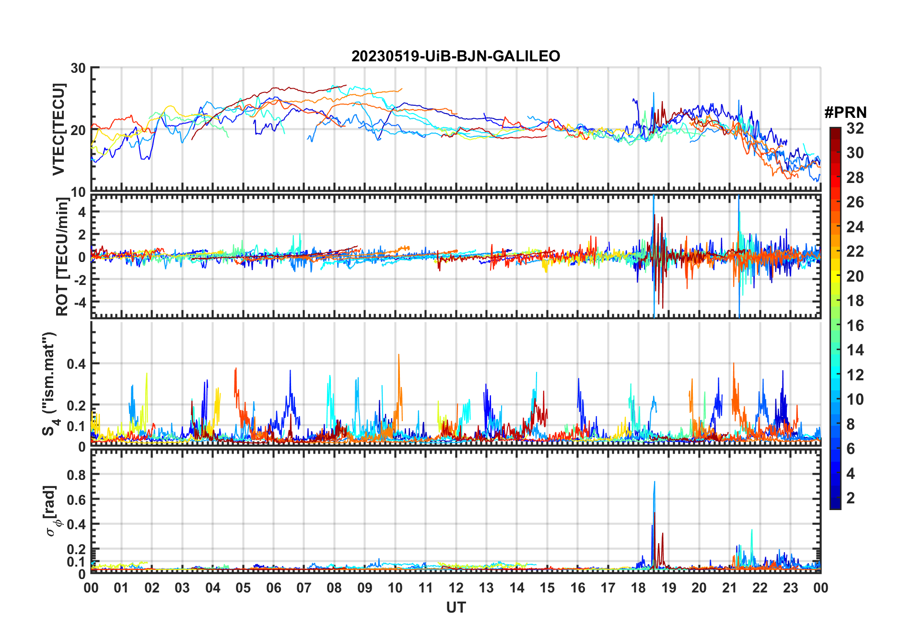
Task: Click sigma-phi axis tick label 0.4
Action: pos(76,524)
